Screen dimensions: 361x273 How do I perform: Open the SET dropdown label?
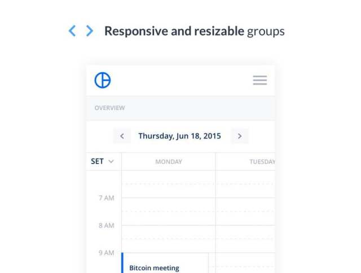(97, 161)
